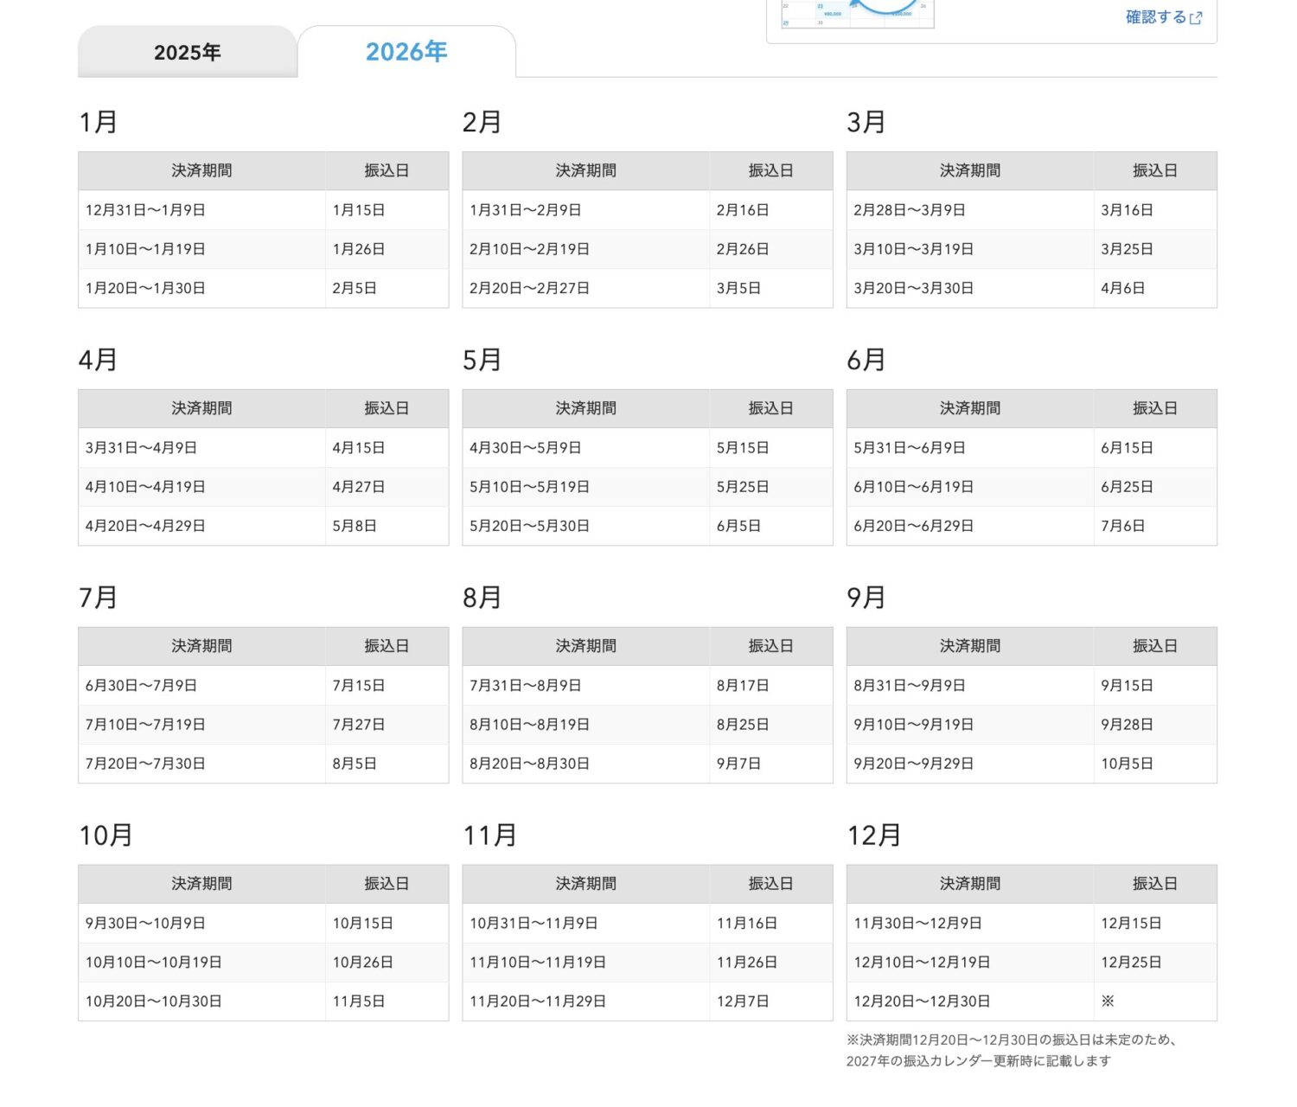
Task: Select the 3月20日〜3月30日 period row
Action: point(913,288)
